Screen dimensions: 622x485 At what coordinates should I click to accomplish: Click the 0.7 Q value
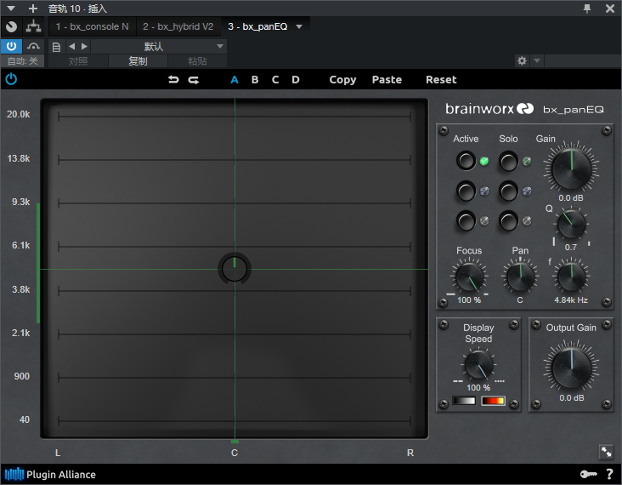point(571,247)
